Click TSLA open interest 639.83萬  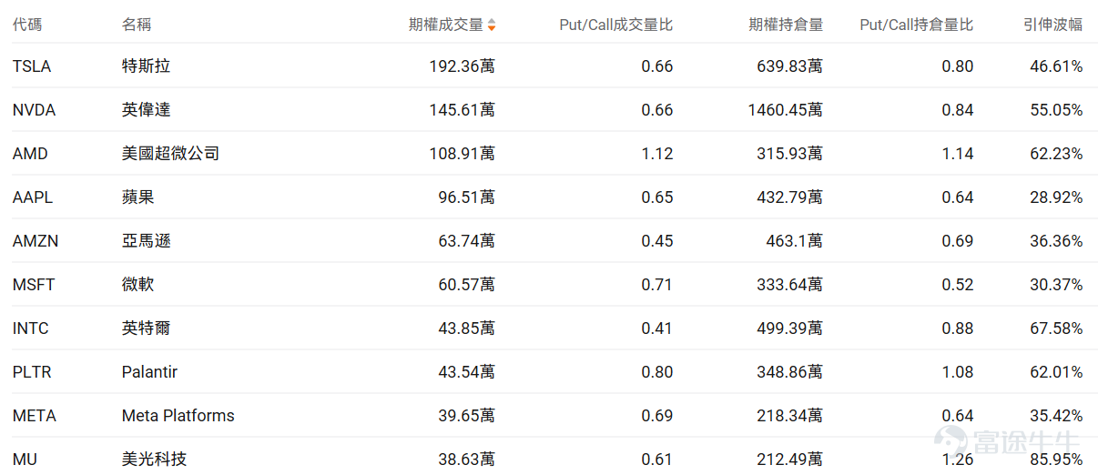click(x=790, y=66)
